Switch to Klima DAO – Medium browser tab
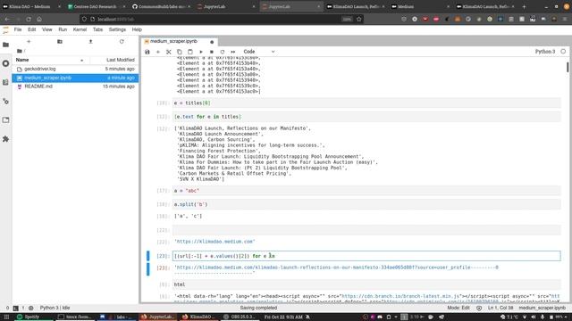 pos(32,6)
